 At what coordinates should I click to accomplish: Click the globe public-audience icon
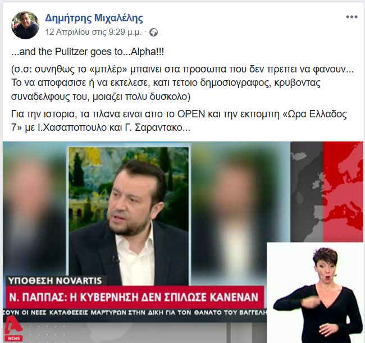tap(153, 32)
